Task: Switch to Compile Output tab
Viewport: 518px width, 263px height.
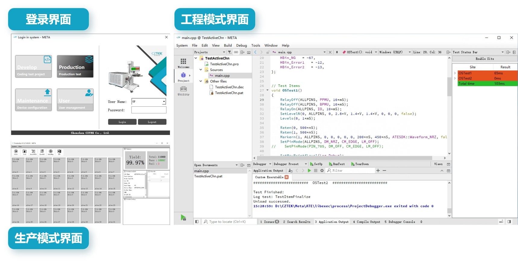Action: [x=366, y=222]
